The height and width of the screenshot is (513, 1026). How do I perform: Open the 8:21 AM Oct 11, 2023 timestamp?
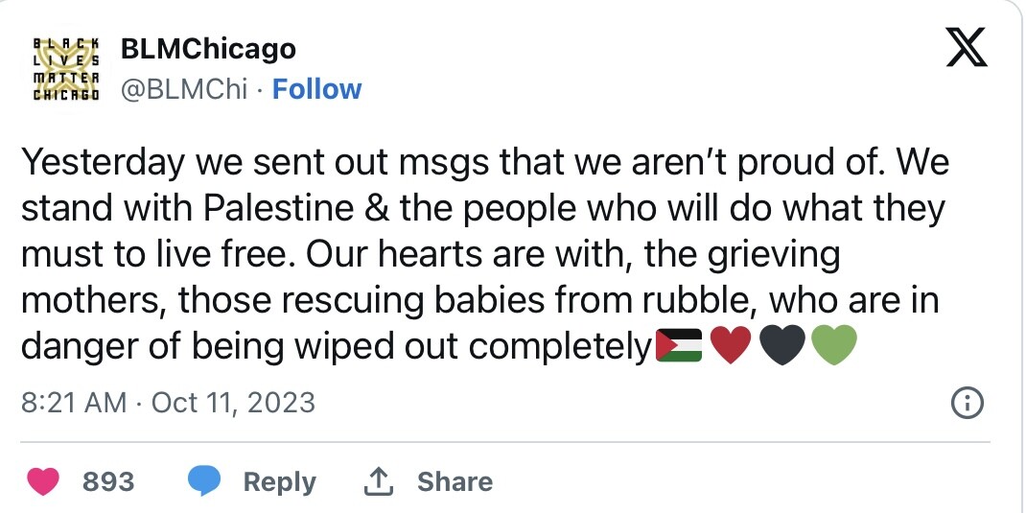[x=168, y=403]
